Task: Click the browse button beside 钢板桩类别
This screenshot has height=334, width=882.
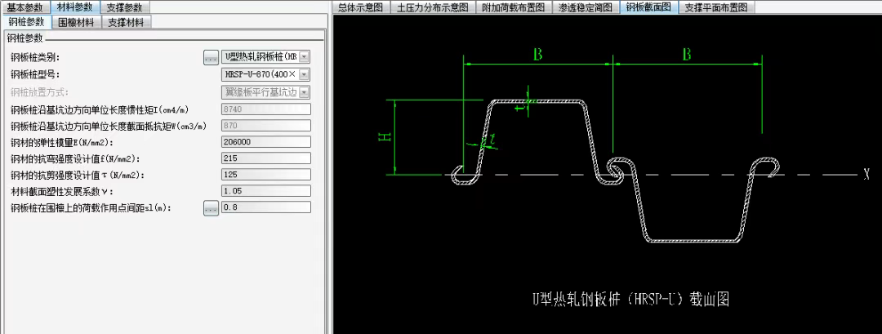Action: pos(211,57)
